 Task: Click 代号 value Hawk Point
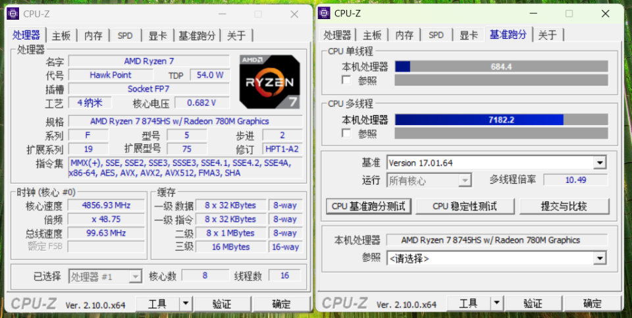(111, 75)
